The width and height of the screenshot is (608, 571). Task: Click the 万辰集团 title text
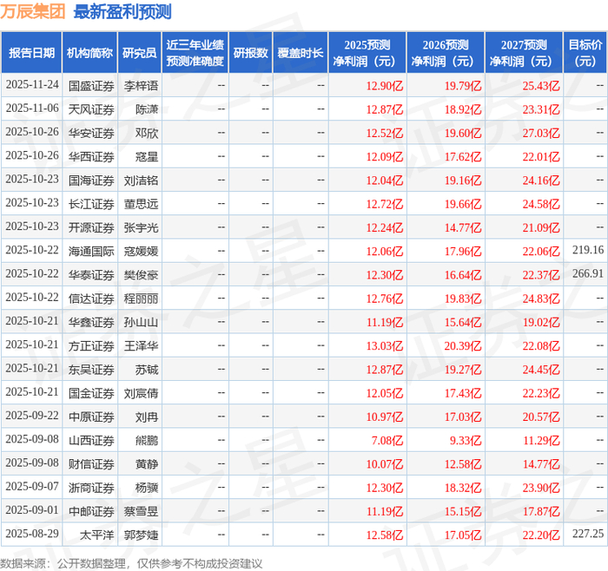click(33, 11)
